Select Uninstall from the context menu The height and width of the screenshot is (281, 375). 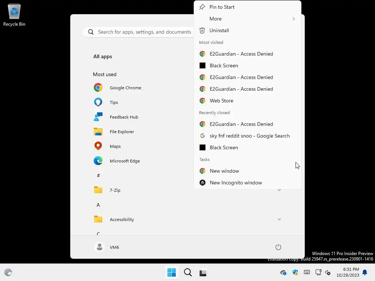(248, 30)
